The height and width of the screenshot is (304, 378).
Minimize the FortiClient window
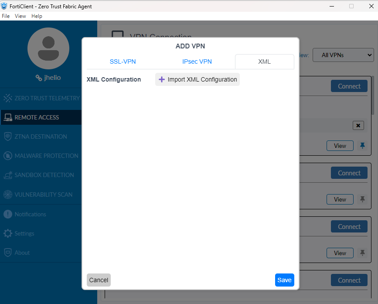[x=332, y=6]
